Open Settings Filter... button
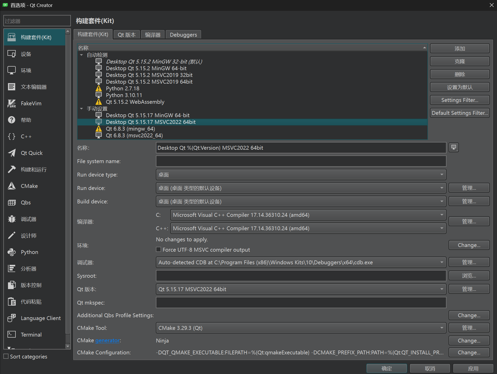This screenshot has height=374, width=497. tap(460, 100)
